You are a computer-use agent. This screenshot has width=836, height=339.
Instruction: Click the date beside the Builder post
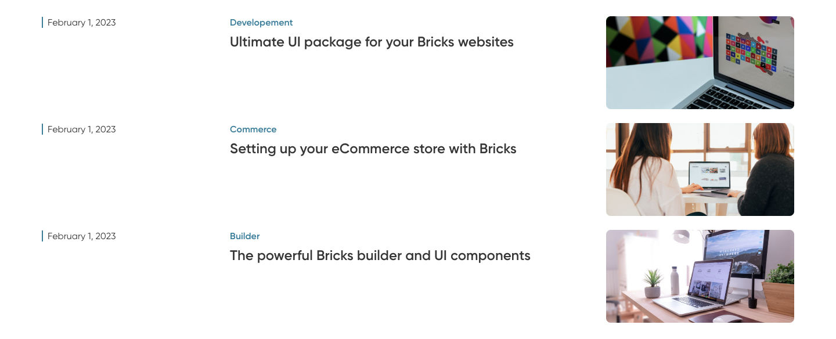(81, 236)
